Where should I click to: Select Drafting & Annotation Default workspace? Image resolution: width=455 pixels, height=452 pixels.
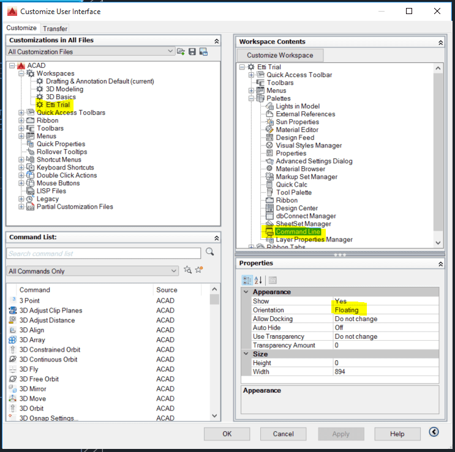tap(100, 81)
